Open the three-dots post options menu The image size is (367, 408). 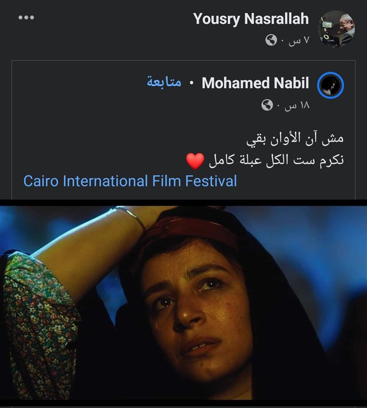coord(26,17)
